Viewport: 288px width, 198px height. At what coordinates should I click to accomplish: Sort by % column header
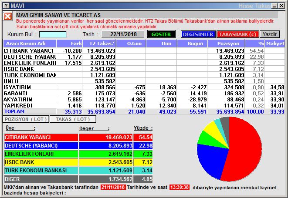(255, 44)
